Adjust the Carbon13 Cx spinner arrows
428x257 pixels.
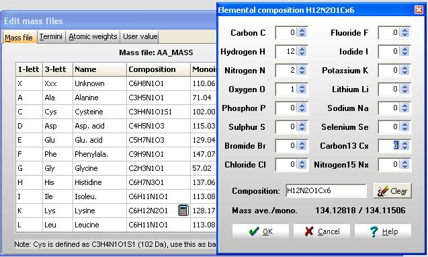[404, 146]
